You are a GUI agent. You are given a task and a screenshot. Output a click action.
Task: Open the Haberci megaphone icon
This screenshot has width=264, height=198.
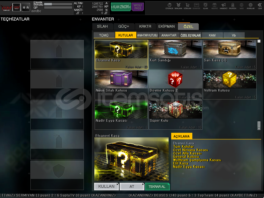coord(224,6)
